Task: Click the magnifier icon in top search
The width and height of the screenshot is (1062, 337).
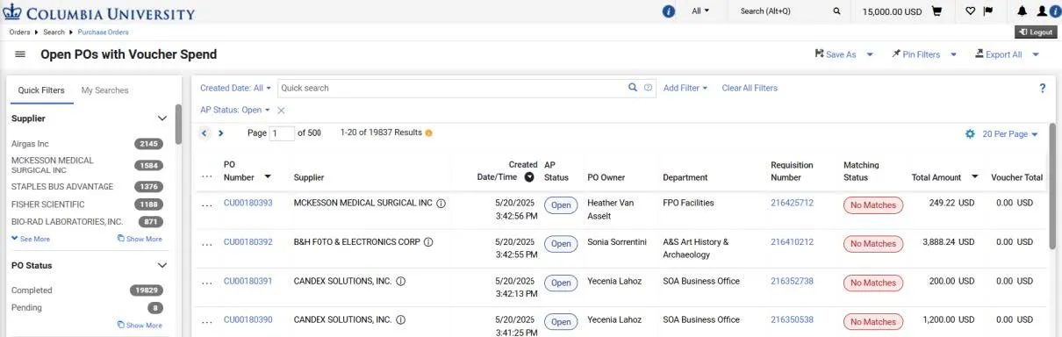Action: point(836,11)
